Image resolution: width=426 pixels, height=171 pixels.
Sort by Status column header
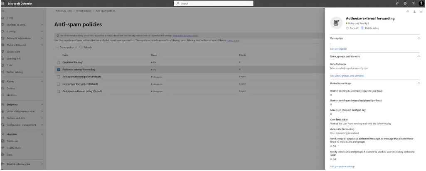pyautogui.click(x=154, y=55)
